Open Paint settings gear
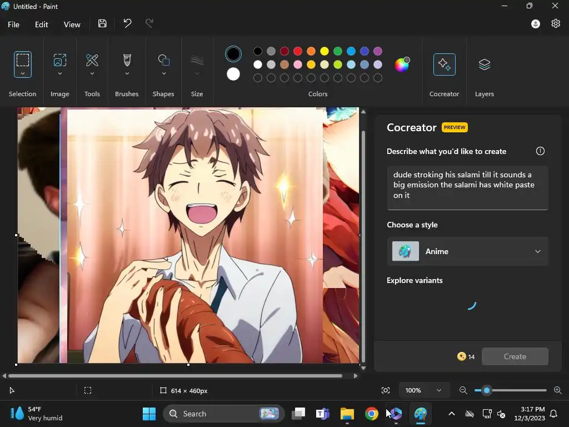Screen dimensions: 569x427 pos(556,24)
